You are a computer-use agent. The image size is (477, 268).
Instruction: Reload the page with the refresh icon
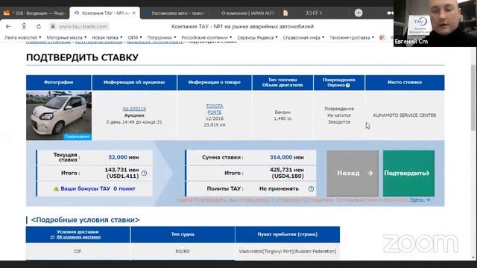point(39,27)
